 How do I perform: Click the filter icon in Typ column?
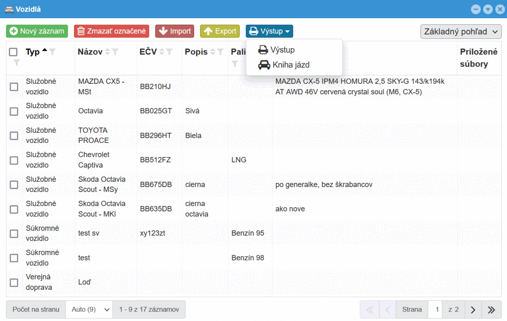pos(52,52)
